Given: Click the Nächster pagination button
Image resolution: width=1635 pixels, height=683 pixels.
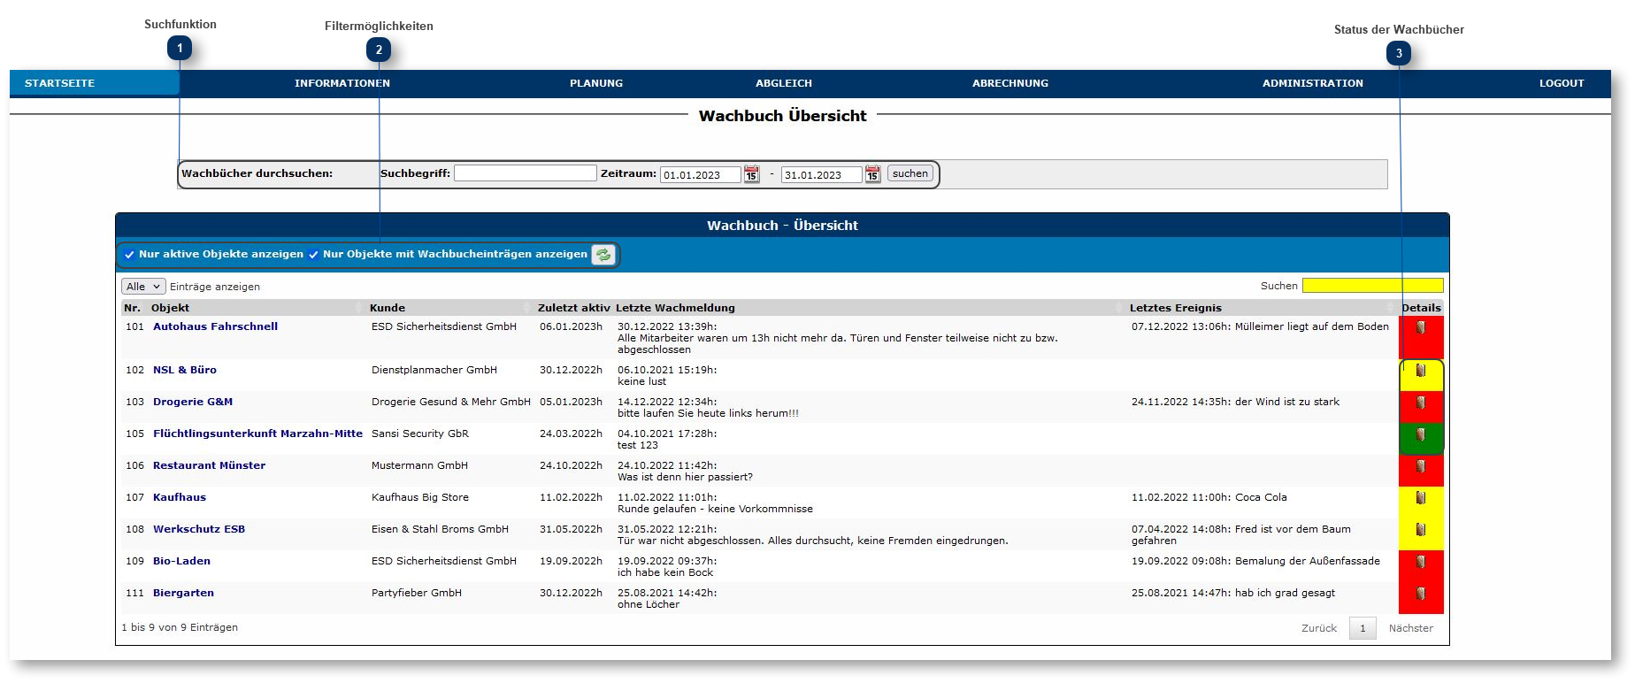Looking at the screenshot, I should pyautogui.click(x=1411, y=628).
